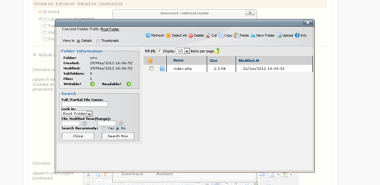380x185 pixels.
Task: Click page 1 pagination icon
Action: (x=159, y=51)
